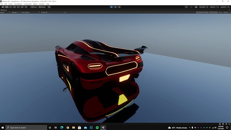This screenshot has height=130, width=231.
Task: Open cloud services icon
Action: click(x=196, y=7)
